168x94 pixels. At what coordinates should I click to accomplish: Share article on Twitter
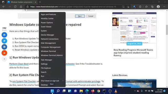4,41
